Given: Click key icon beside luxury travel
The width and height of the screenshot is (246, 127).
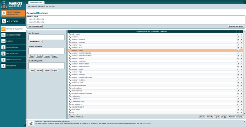Looking at the screenshot, I should (x=70, y=110).
